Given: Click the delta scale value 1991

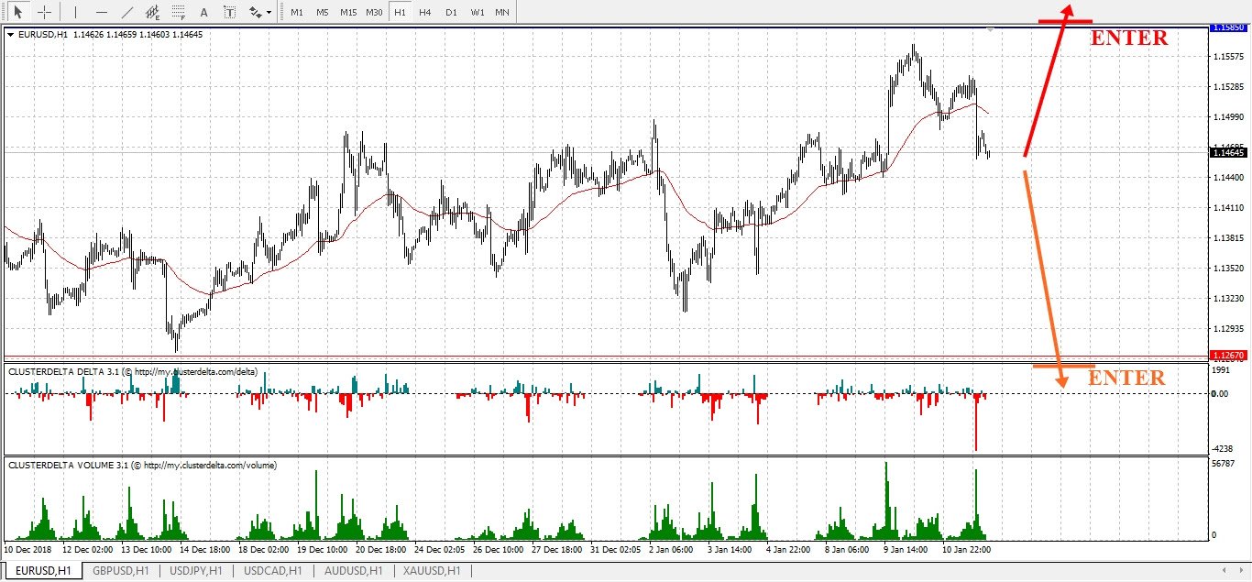Looking at the screenshot, I should (x=1221, y=370).
